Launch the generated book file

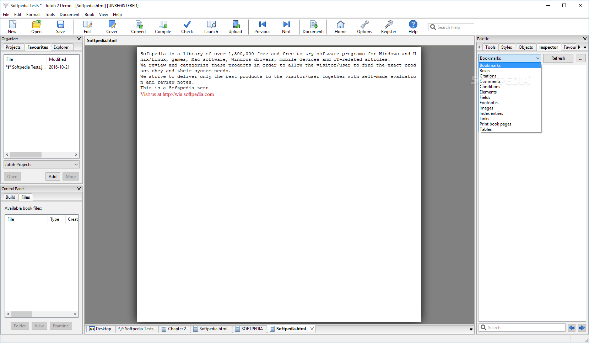pos(211,27)
